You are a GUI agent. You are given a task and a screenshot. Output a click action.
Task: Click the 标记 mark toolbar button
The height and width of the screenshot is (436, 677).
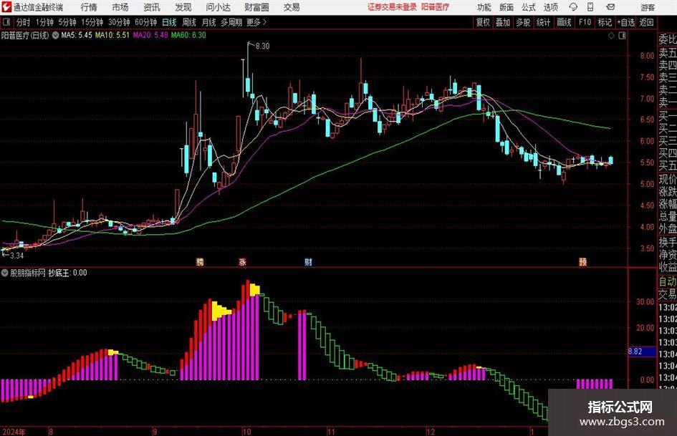point(605,22)
